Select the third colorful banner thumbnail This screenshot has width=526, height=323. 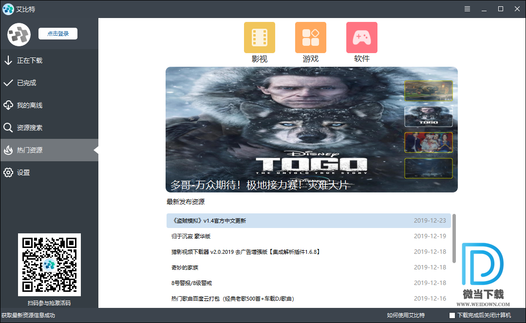pyautogui.click(x=429, y=143)
